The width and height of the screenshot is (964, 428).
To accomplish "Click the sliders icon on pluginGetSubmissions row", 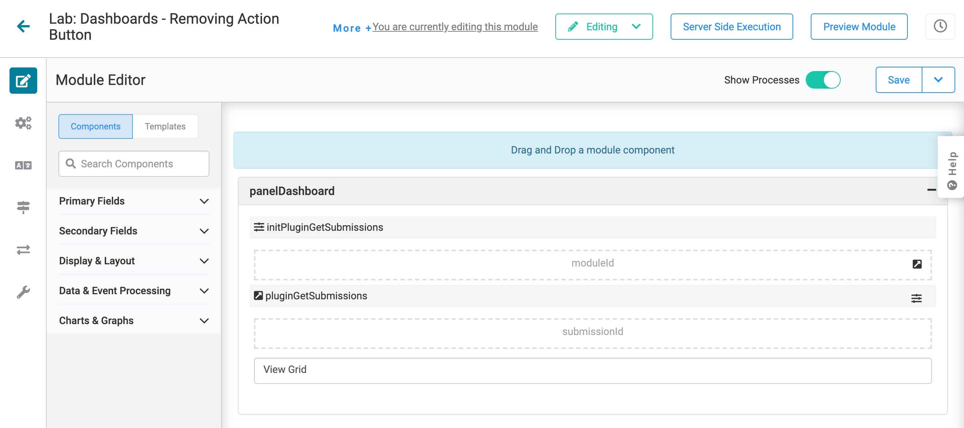I will 916,298.
